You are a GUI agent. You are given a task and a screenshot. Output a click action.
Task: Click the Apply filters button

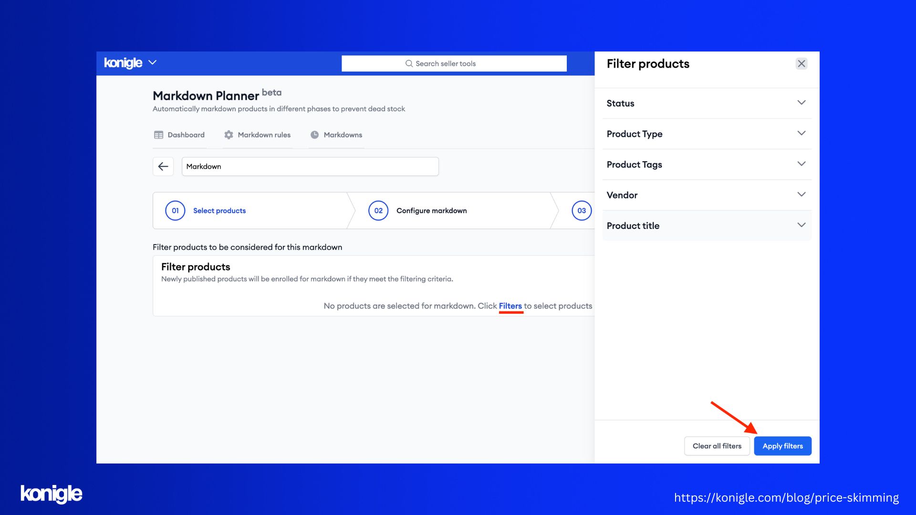point(782,446)
